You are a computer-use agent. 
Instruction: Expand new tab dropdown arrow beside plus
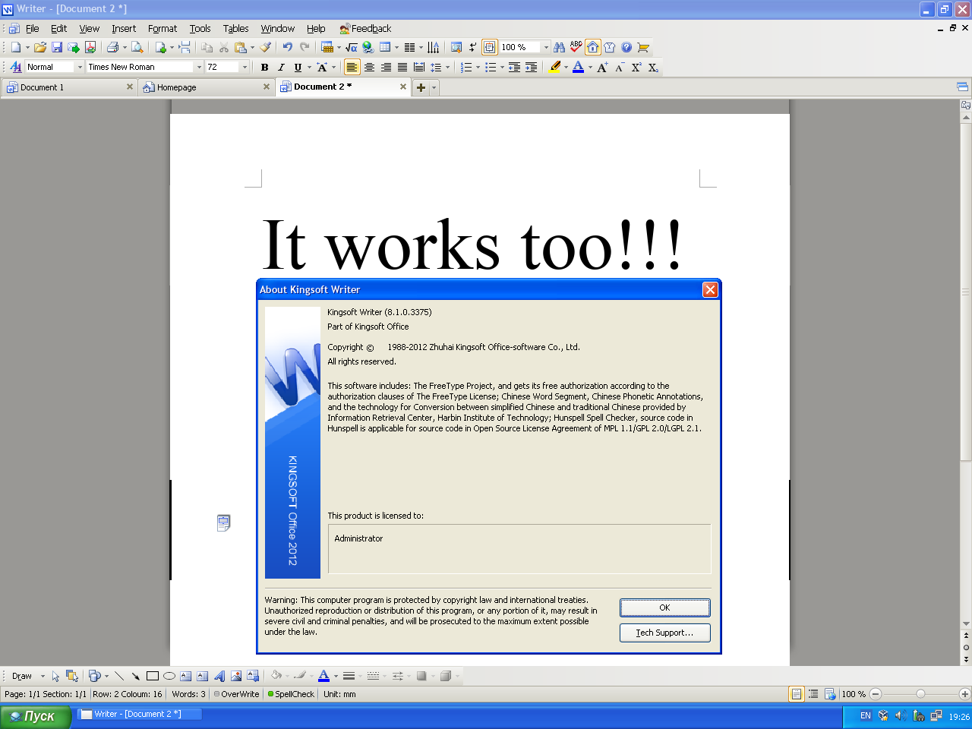point(434,87)
